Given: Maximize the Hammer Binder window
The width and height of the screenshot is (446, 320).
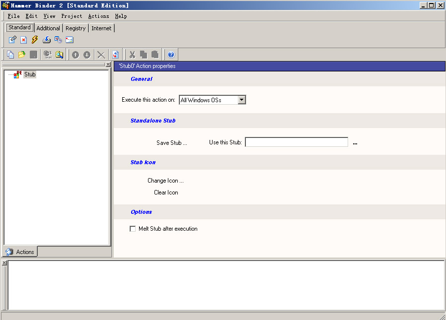Looking at the screenshot, I should point(432,5).
